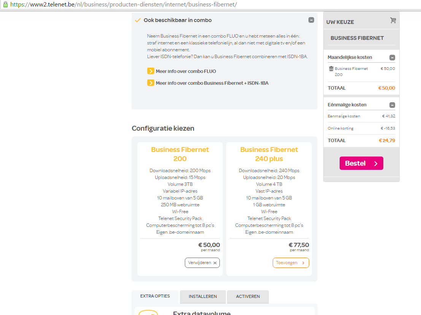Click the green padlock icon in address bar
Screen dimensions: 421x315
pos(5,5)
